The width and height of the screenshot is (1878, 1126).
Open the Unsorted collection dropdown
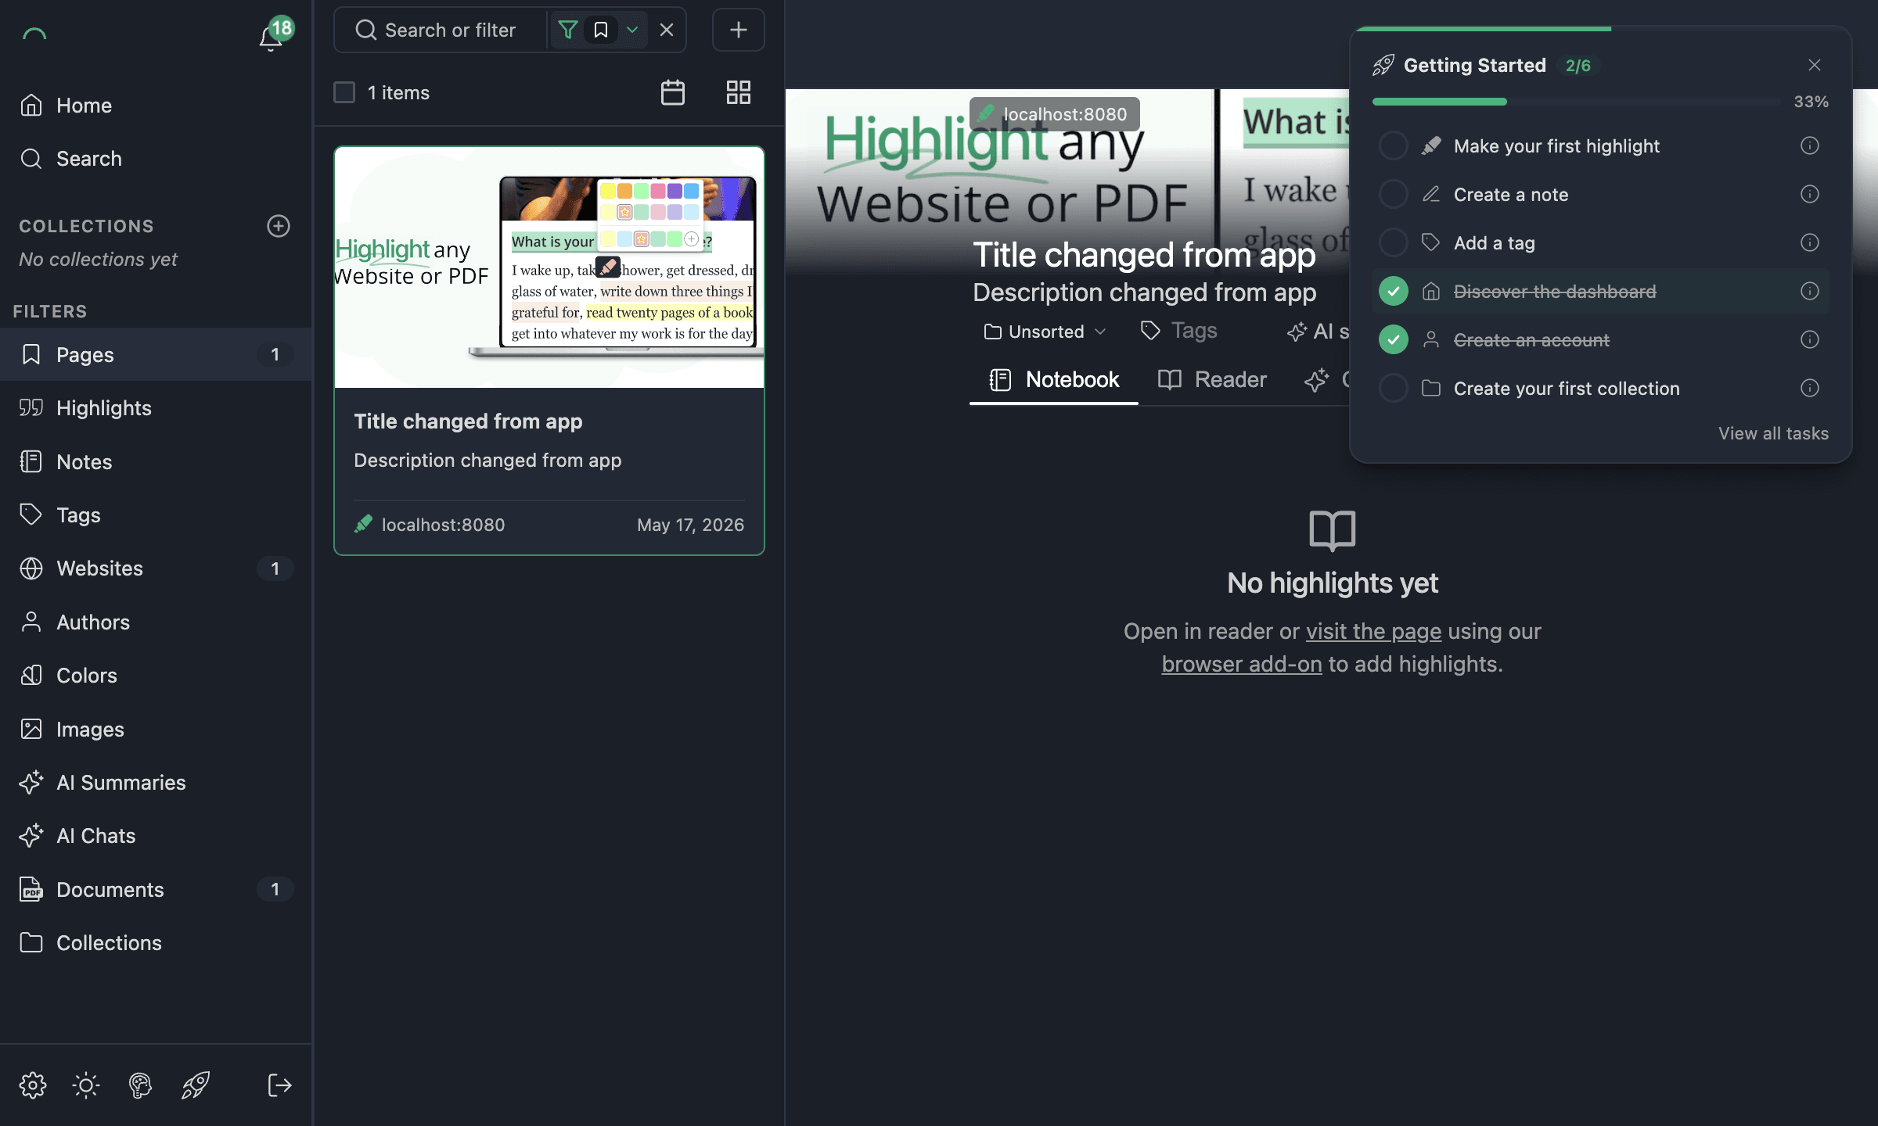tap(1045, 332)
